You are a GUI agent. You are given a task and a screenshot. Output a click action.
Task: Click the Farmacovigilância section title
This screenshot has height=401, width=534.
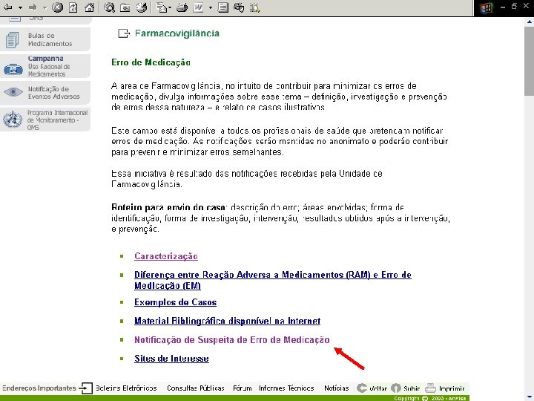click(x=177, y=33)
